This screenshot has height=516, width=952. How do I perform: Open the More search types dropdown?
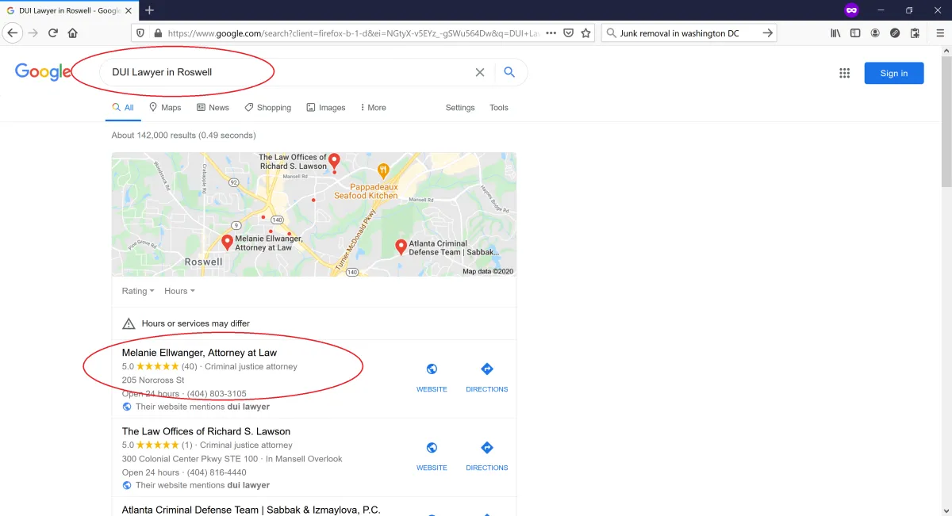(x=373, y=108)
